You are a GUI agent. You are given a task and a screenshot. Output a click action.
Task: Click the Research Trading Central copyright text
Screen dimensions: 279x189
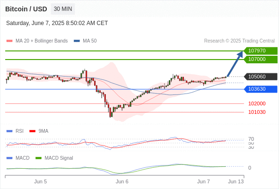click(239, 41)
